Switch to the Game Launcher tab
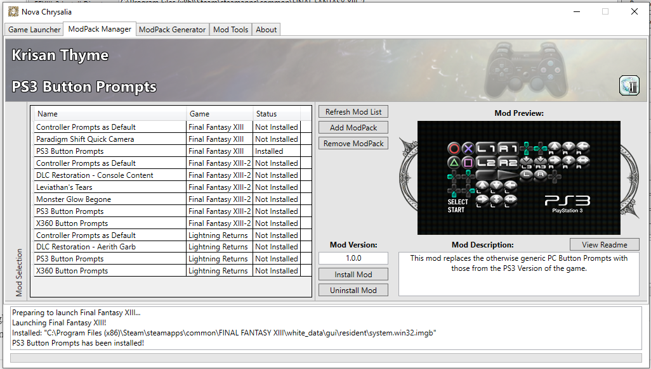 pos(34,29)
